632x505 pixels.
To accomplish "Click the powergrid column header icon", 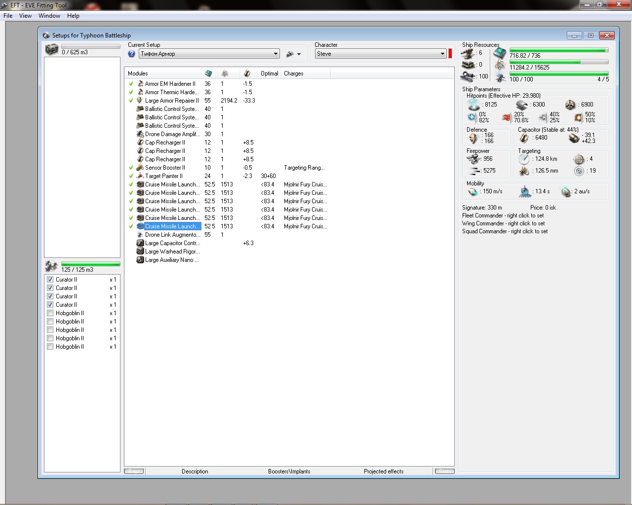I will point(225,73).
